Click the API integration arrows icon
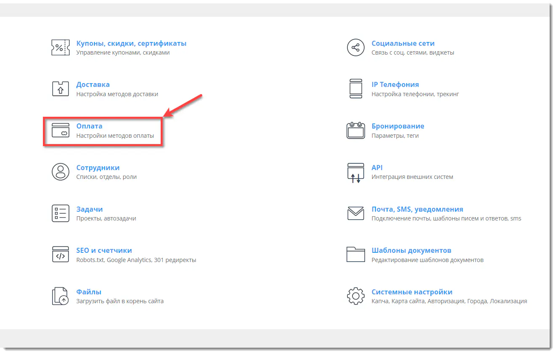 [x=355, y=173]
